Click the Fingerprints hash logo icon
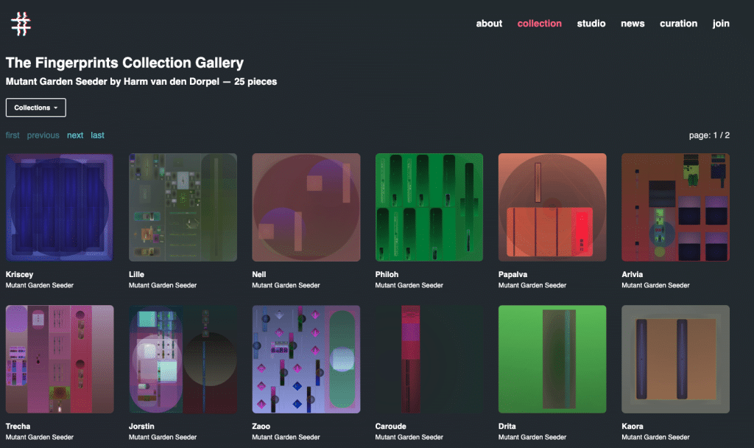This screenshot has height=448, width=754. click(x=21, y=24)
